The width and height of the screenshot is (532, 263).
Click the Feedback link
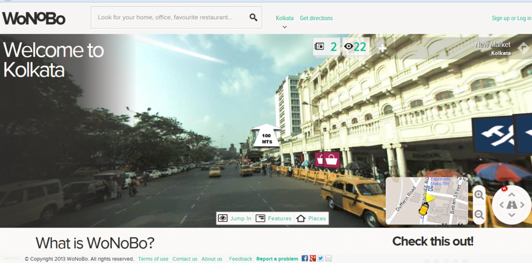point(241,259)
